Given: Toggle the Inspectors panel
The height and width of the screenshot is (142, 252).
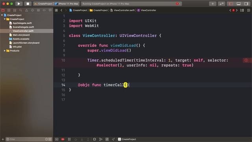Looking at the screenshot, I should click(246, 4).
